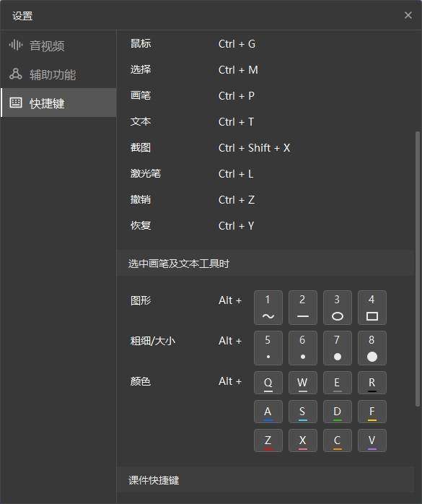Choose the smallest thickness key 5
Viewport: 422px width, 504px height.
268,348
